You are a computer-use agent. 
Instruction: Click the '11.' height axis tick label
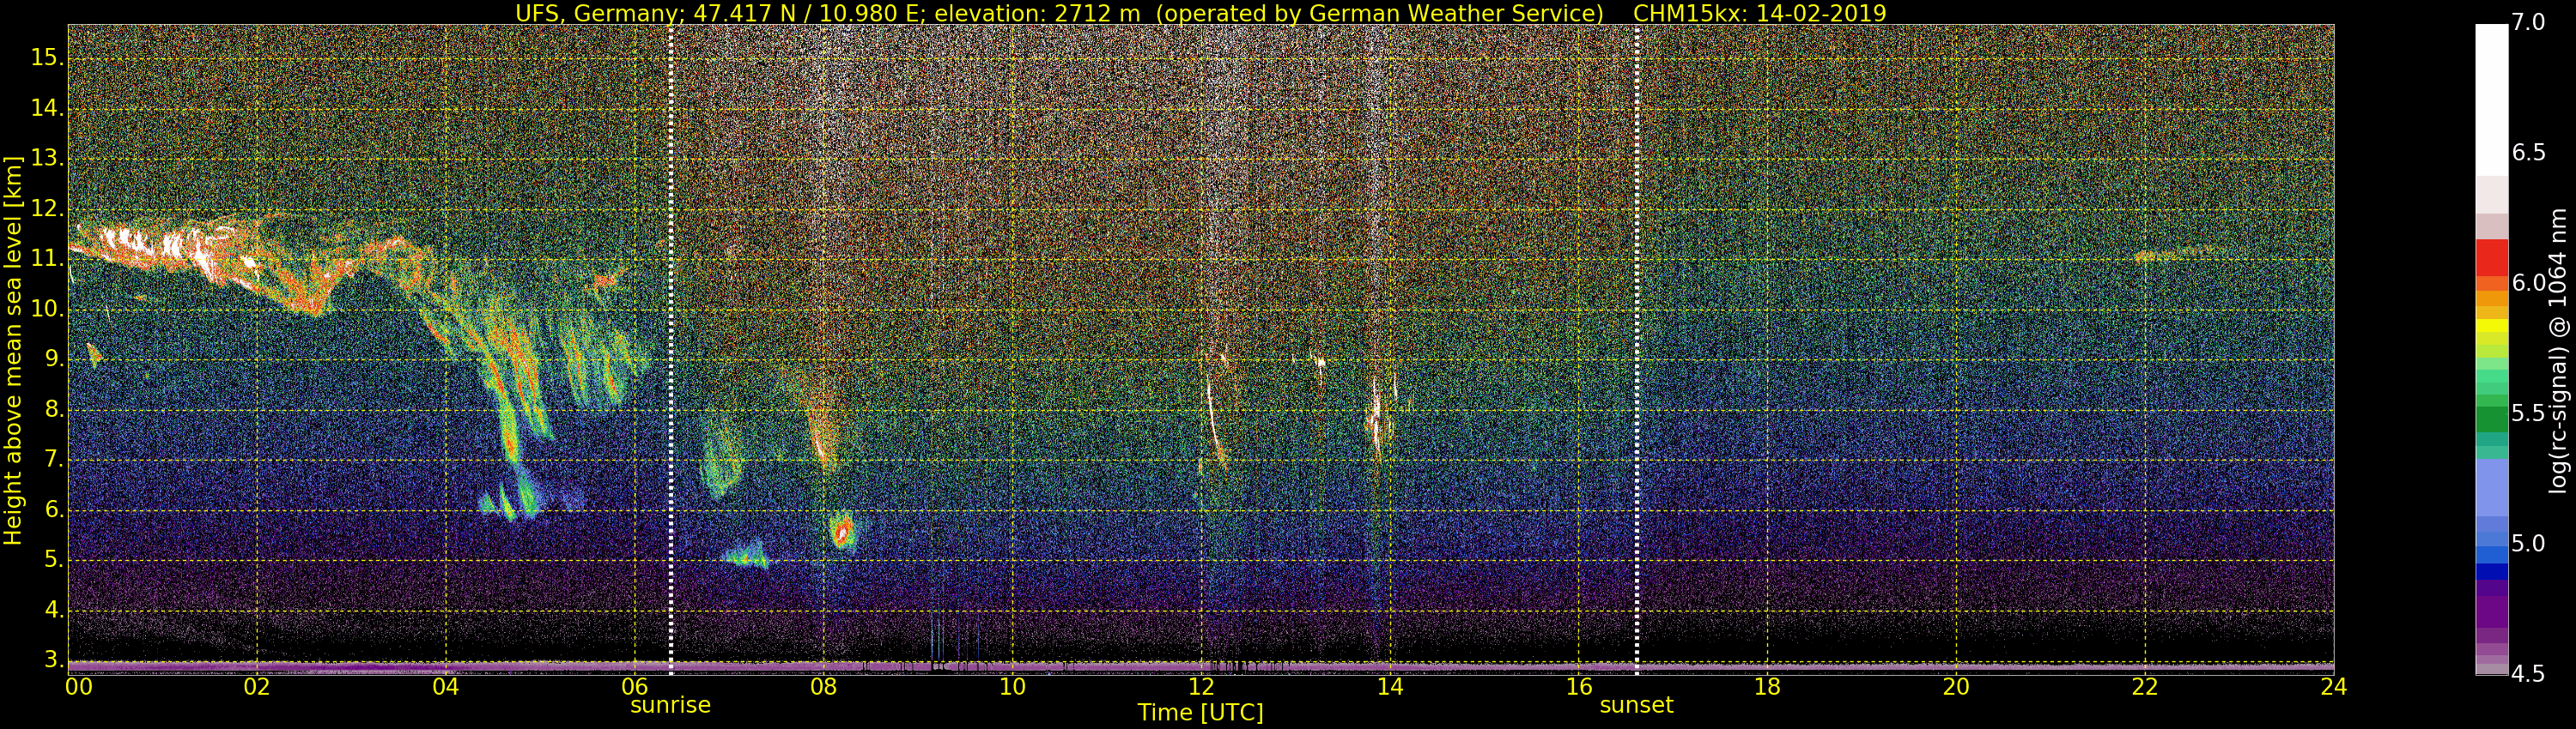[x=46, y=260]
